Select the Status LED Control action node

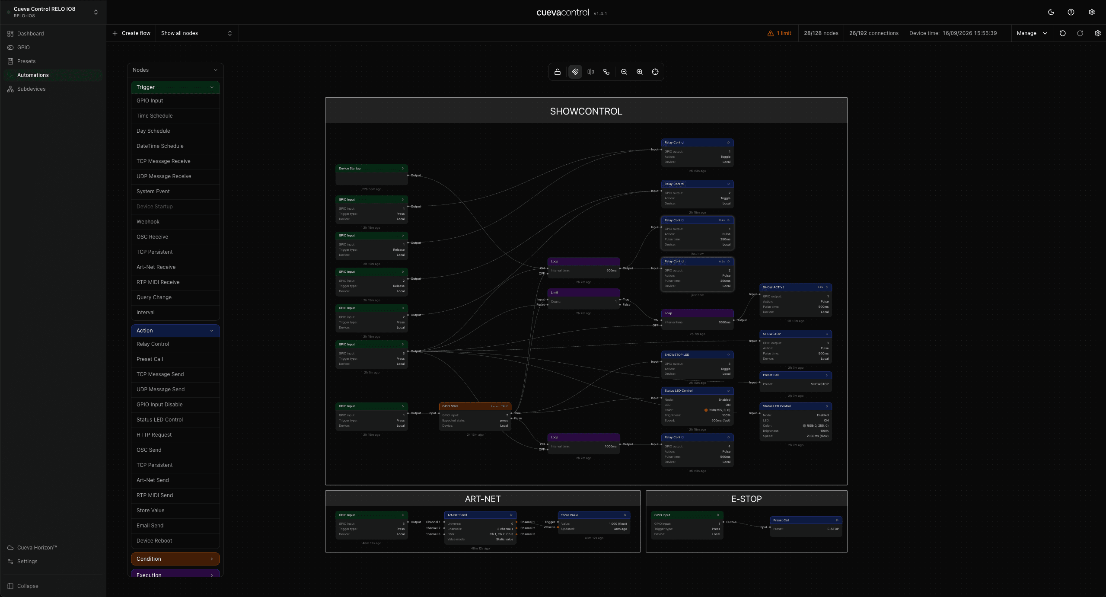pos(175,420)
